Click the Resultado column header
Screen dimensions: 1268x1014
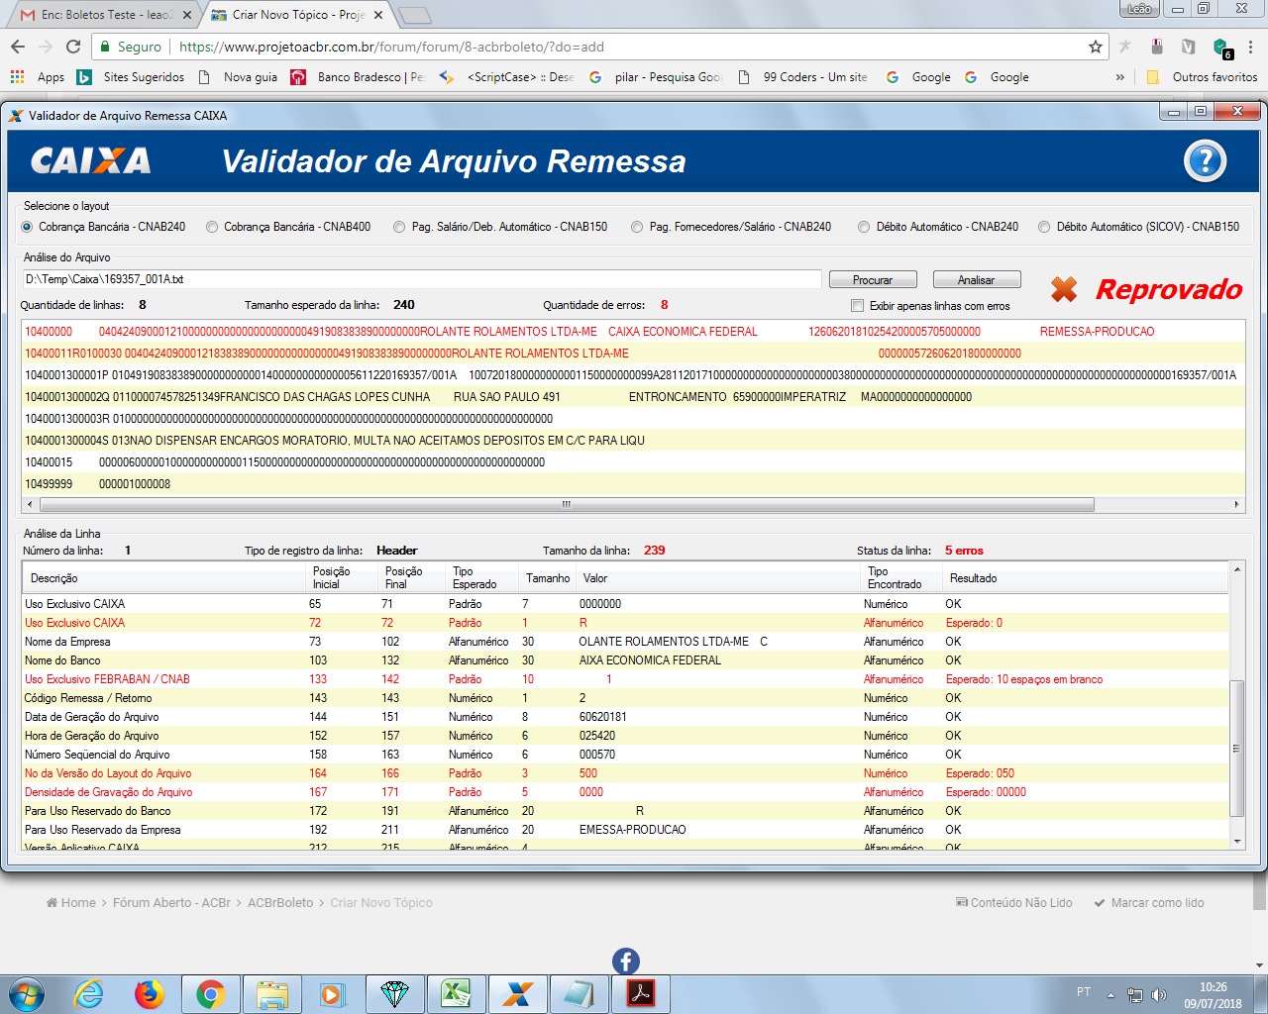(x=1086, y=577)
